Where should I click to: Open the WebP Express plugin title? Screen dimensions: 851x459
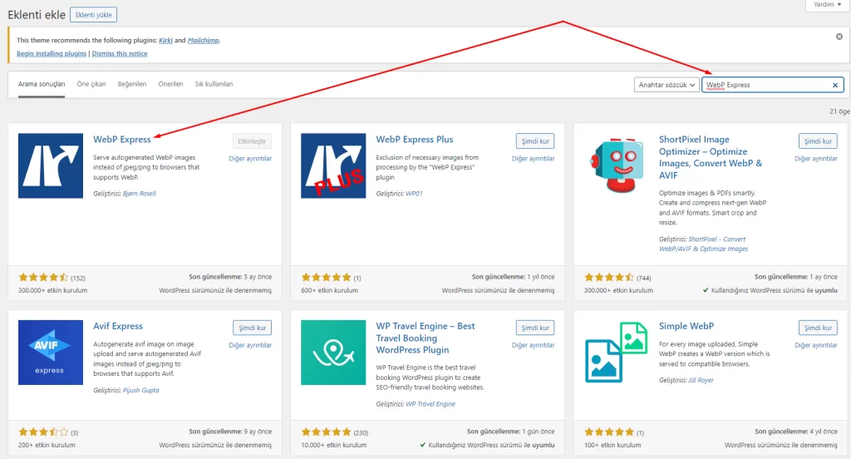click(121, 140)
